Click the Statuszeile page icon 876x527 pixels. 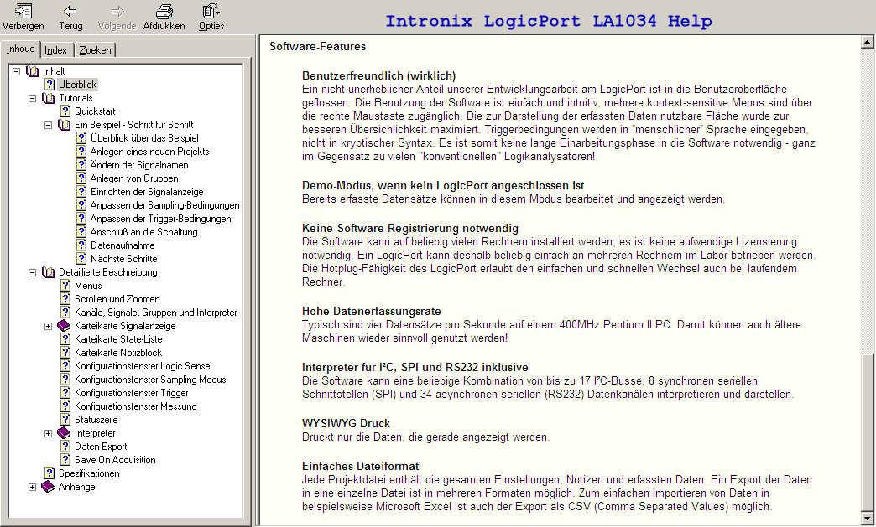pyautogui.click(x=65, y=420)
